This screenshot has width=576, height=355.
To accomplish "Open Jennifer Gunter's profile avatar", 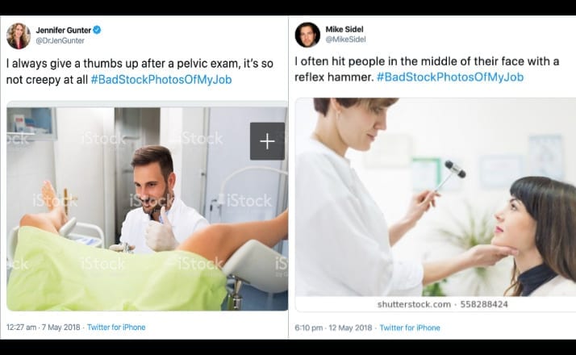I will (x=19, y=35).
